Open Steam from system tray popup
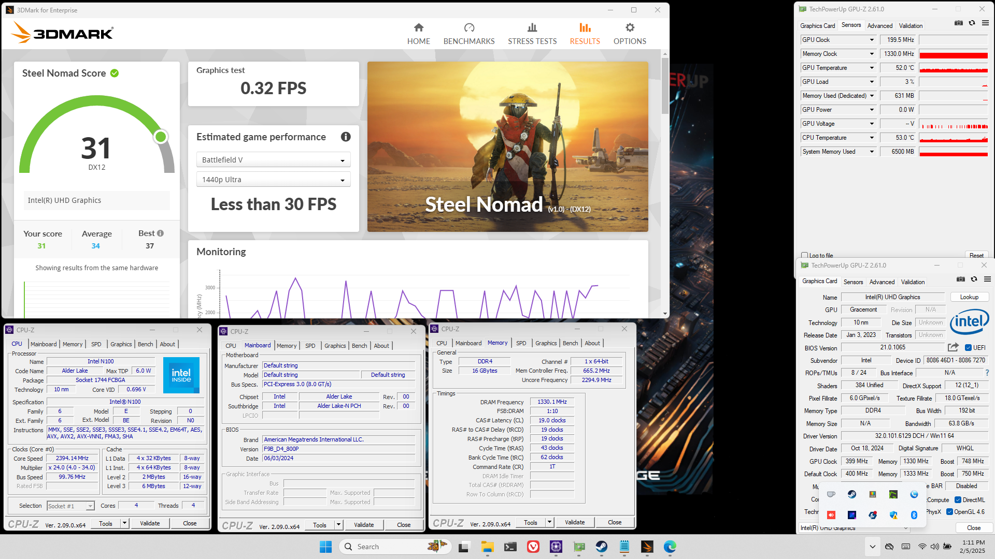Viewport: 995px width, 559px height. [x=852, y=494]
